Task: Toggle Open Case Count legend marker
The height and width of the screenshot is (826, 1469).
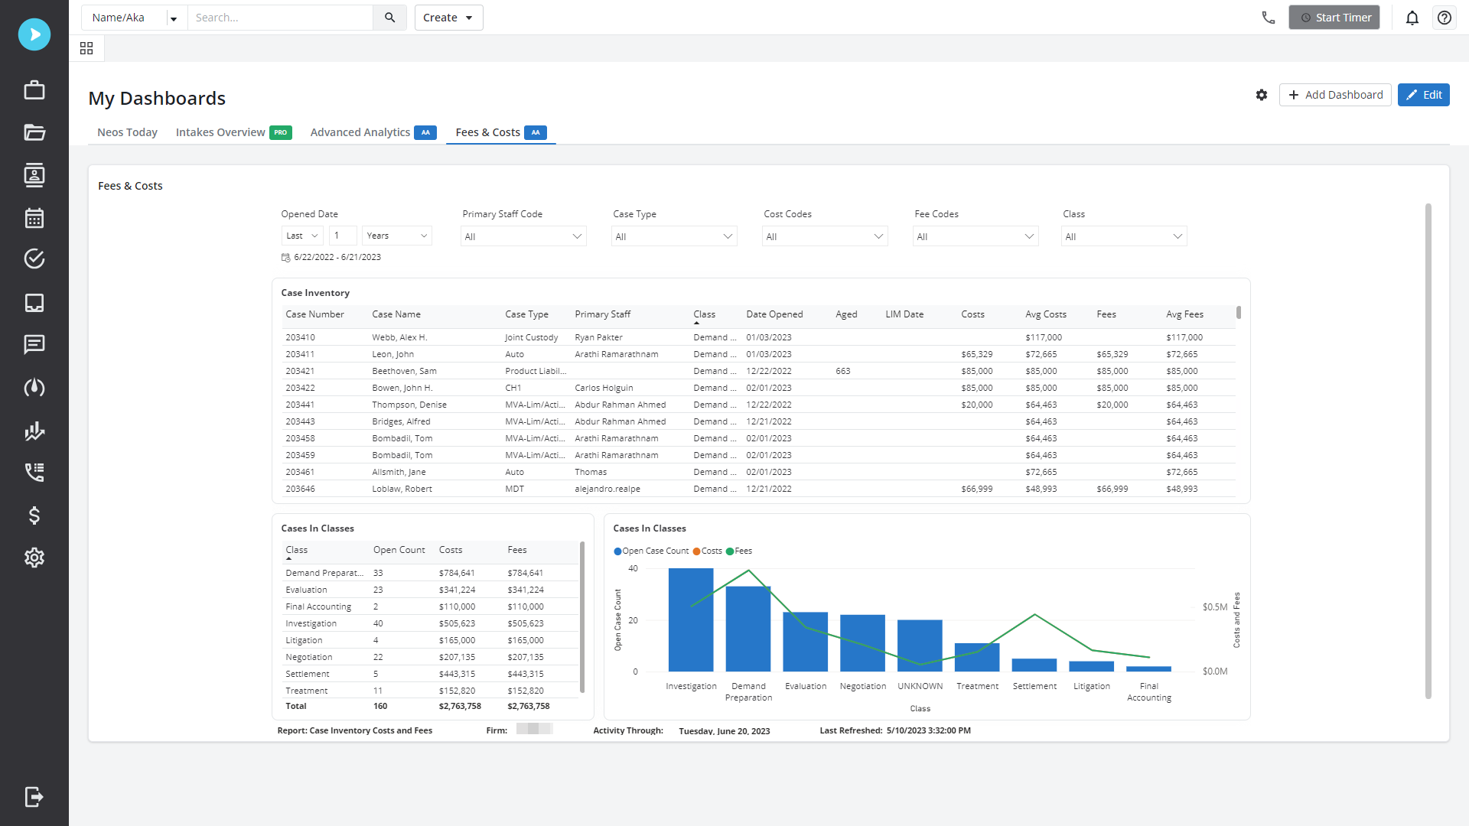Action: click(x=617, y=551)
